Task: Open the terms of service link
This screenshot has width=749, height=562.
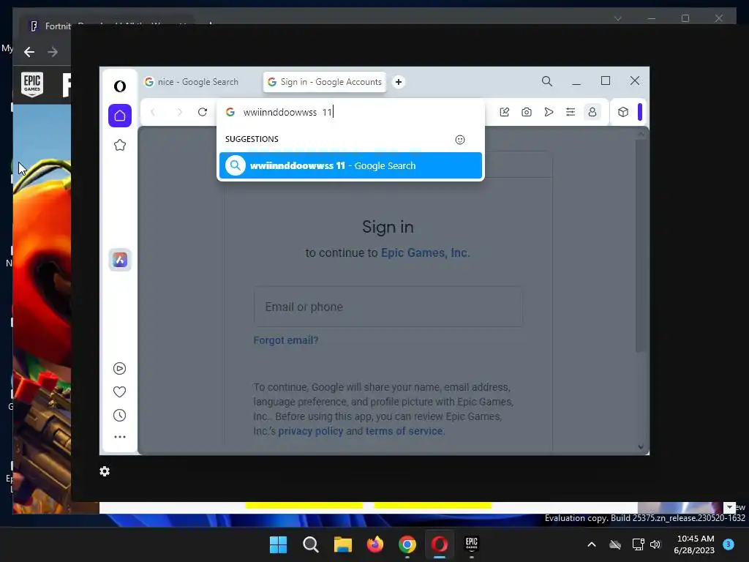Action: pos(404,431)
